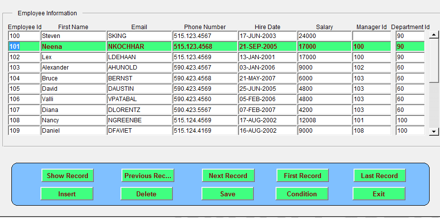This screenshot has height=218, width=440.
Task: Click Department Id in Steven's row
Action: coord(410,36)
